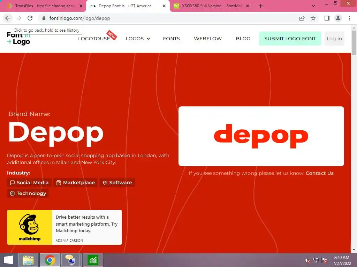
Task: Select the Software industry tag
Action: click(117, 183)
